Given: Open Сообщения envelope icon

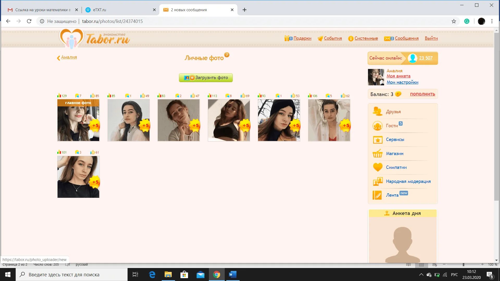Looking at the screenshot, I should pos(387,39).
